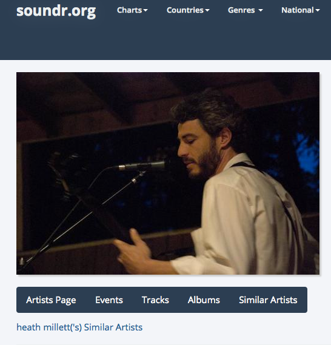The image size is (331, 345).
Task: Go to the soundr.org home logo
Action: 56,12
